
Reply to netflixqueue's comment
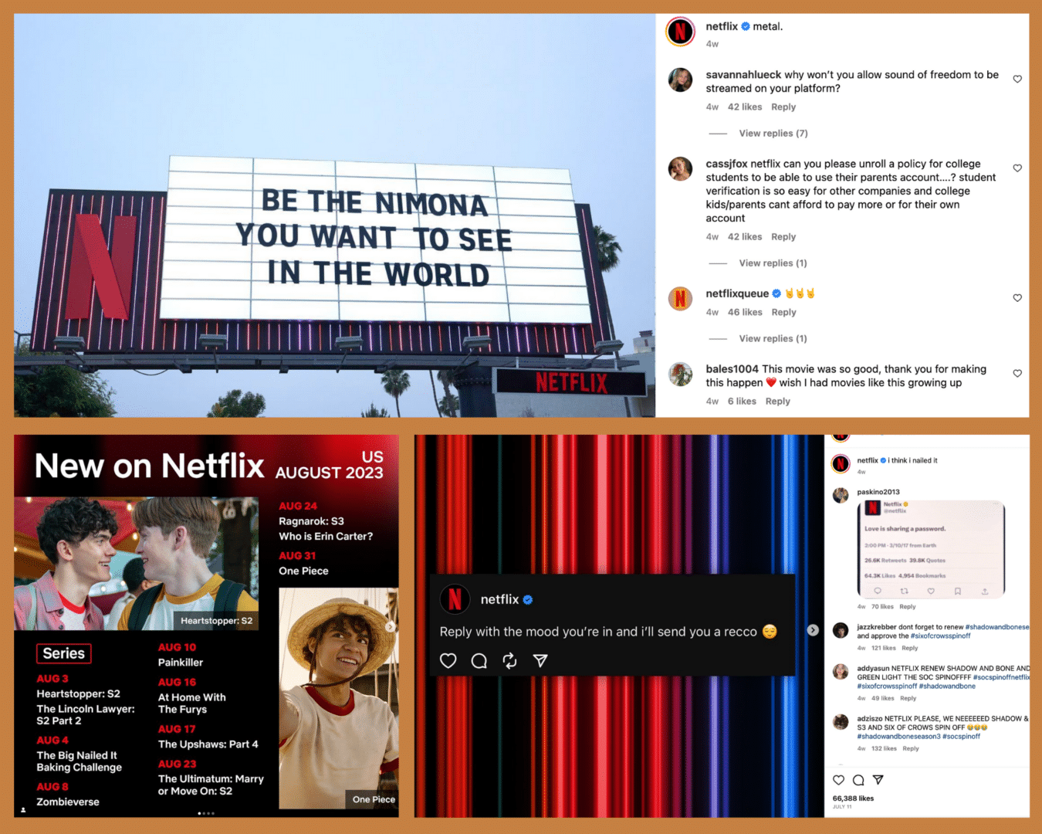(783, 313)
